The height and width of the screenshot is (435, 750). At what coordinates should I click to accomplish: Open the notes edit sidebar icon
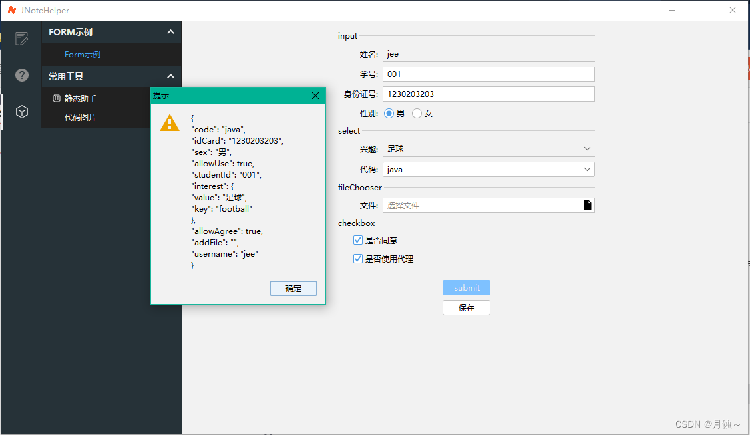21,38
